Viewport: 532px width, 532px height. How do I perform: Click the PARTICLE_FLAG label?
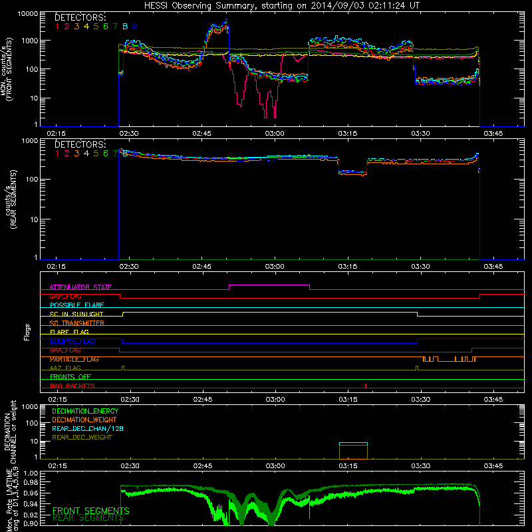pos(74,359)
